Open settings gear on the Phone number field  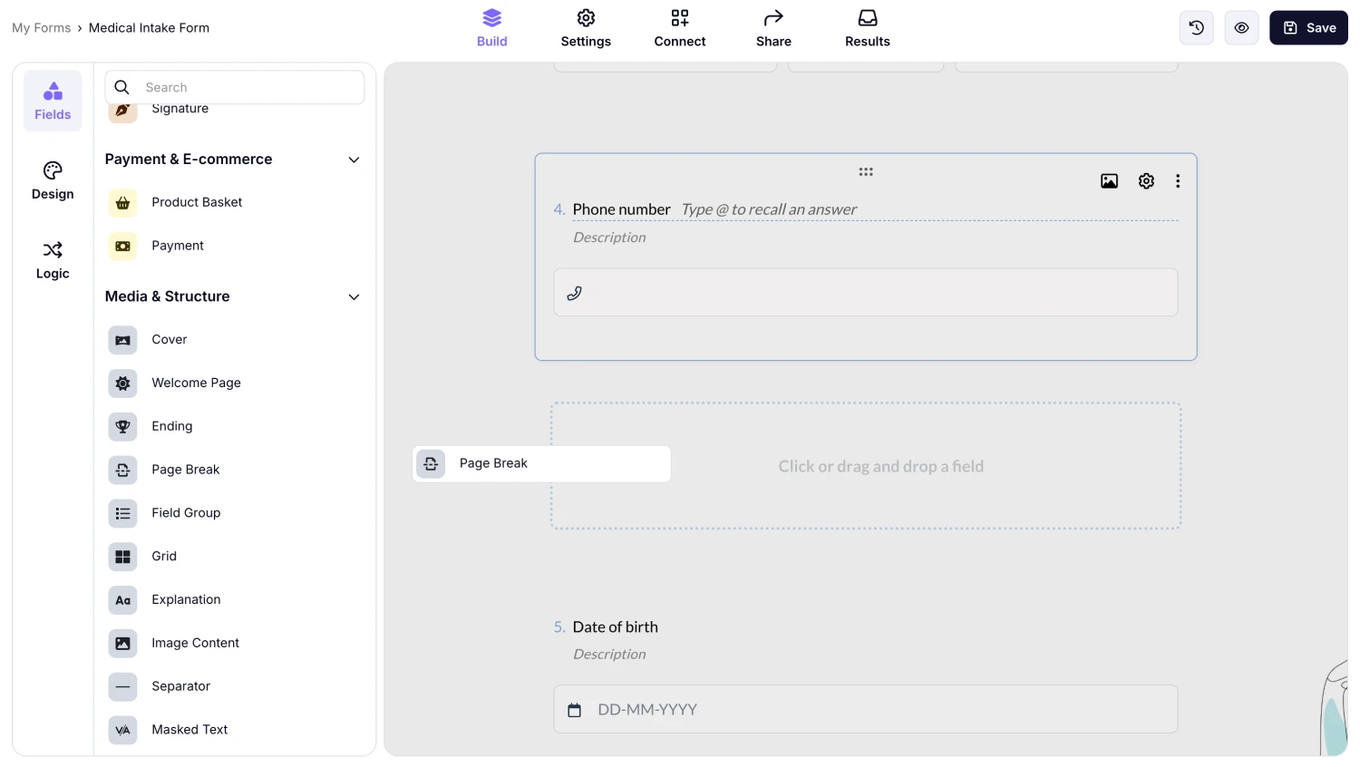point(1145,180)
